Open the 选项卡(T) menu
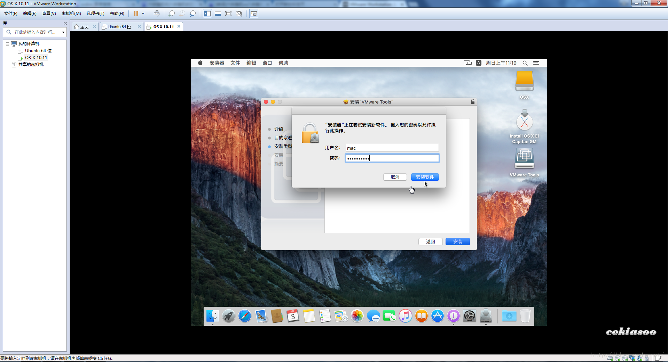 pyautogui.click(x=95, y=14)
